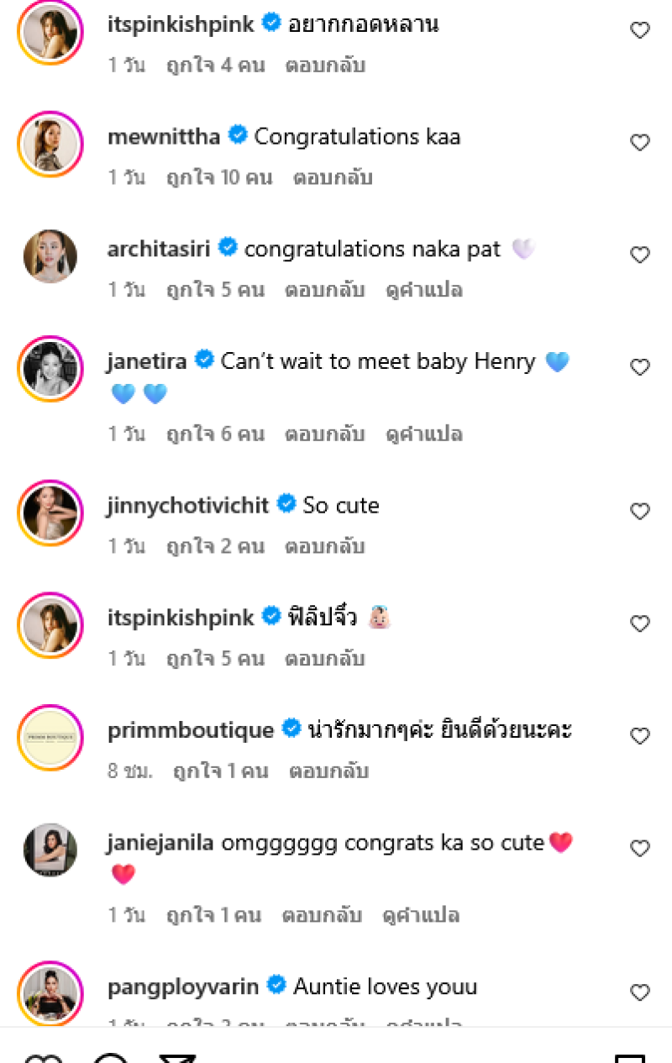This screenshot has width=672, height=1063.
Task: Reply to mewnittha's comment
Action: coord(332,177)
